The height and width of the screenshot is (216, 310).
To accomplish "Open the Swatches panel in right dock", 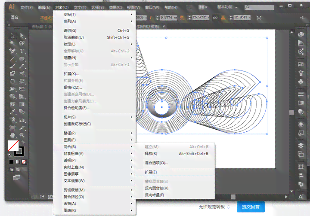I will point(301,64).
